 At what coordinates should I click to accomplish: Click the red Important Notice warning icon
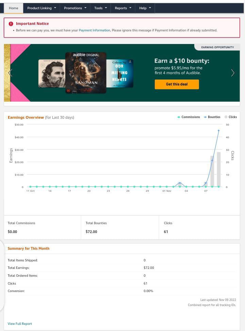pyautogui.click(x=11, y=24)
